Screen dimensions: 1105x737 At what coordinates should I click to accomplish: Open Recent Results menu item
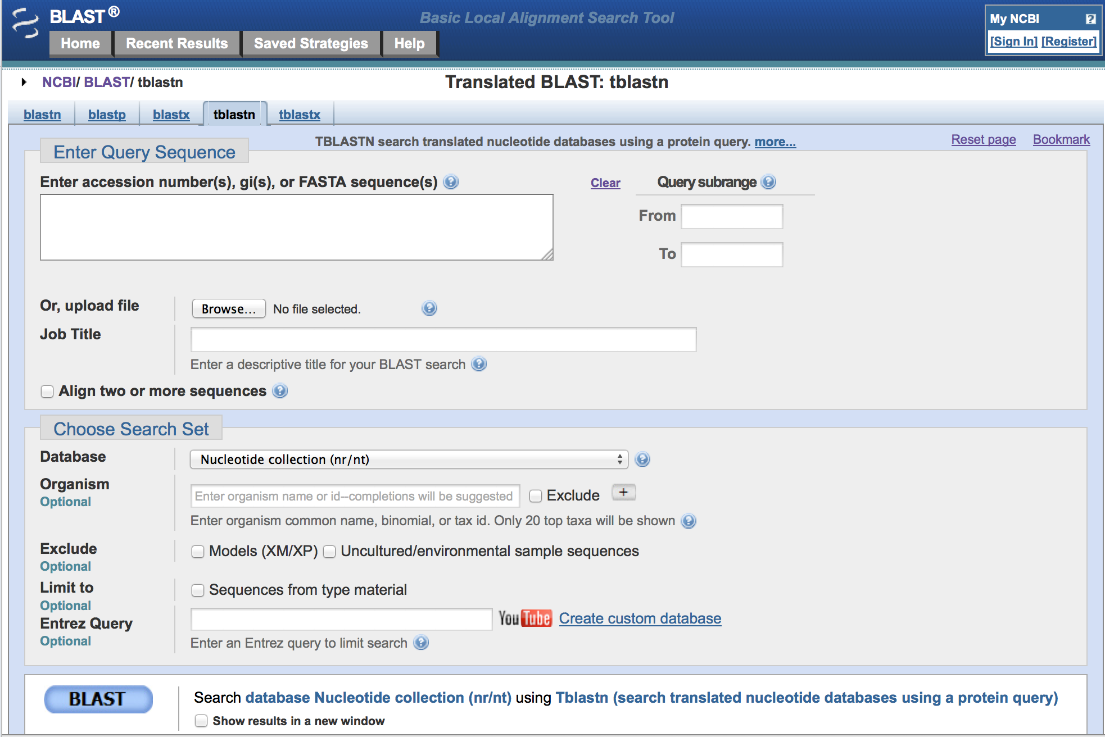177,44
